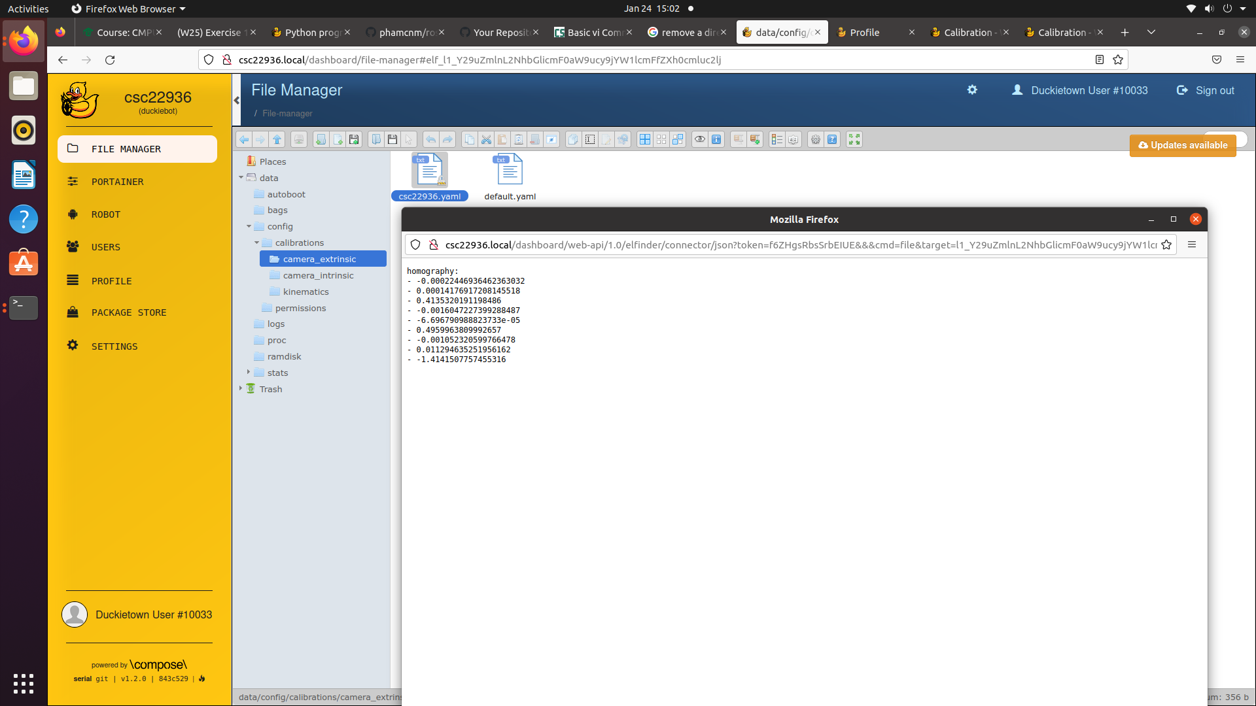Toggle the preview eye icon
The image size is (1256, 706).
pyautogui.click(x=700, y=139)
